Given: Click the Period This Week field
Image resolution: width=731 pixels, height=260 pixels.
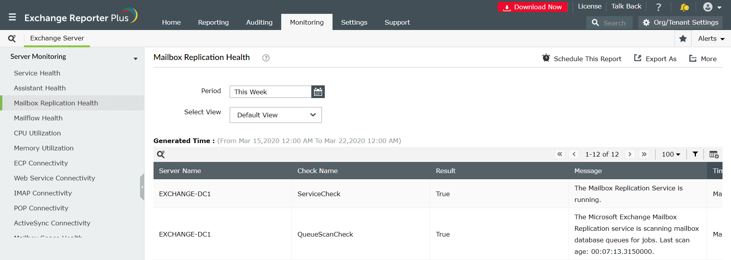Looking at the screenshot, I should pos(270,92).
